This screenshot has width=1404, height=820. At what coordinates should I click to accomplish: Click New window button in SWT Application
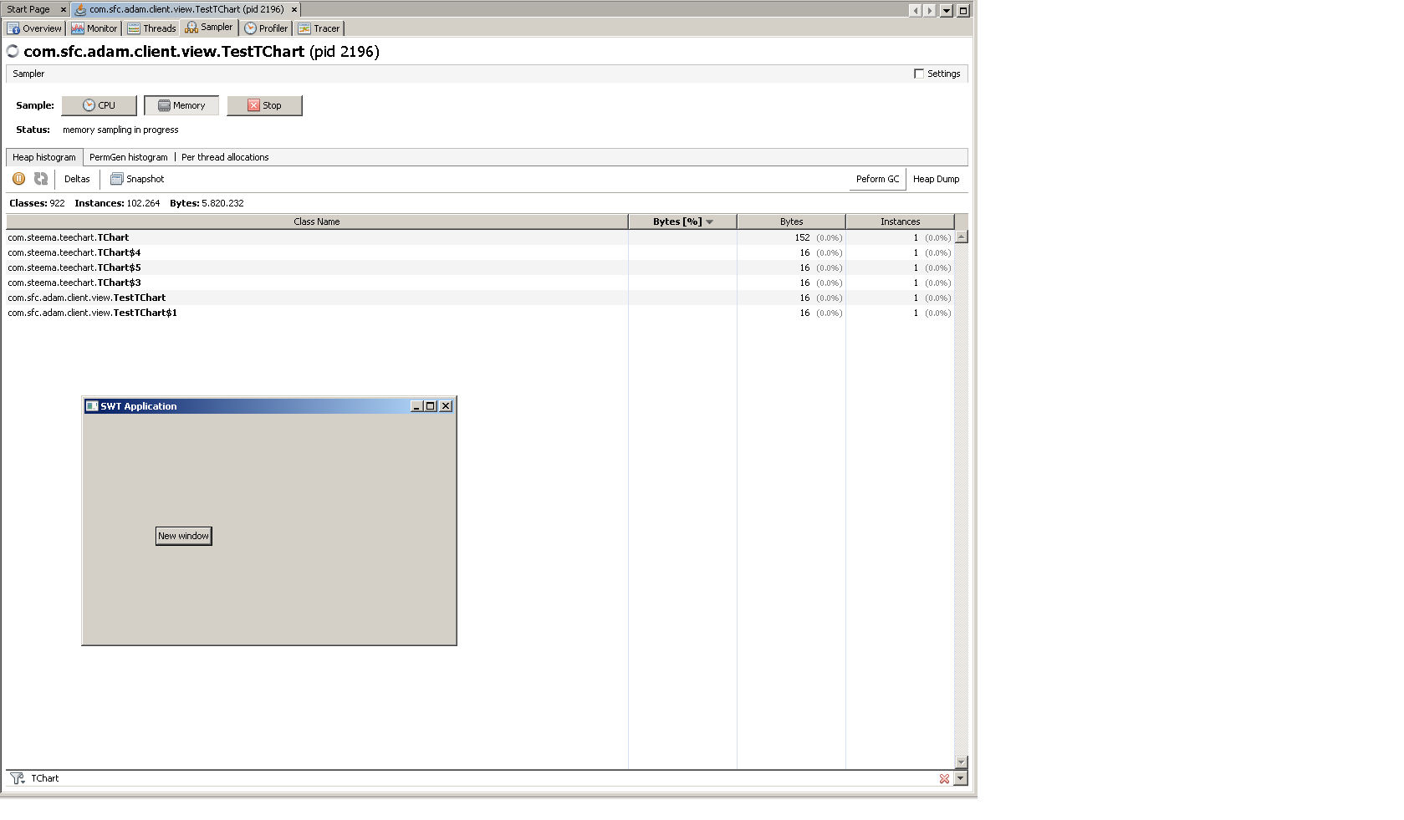coord(184,536)
